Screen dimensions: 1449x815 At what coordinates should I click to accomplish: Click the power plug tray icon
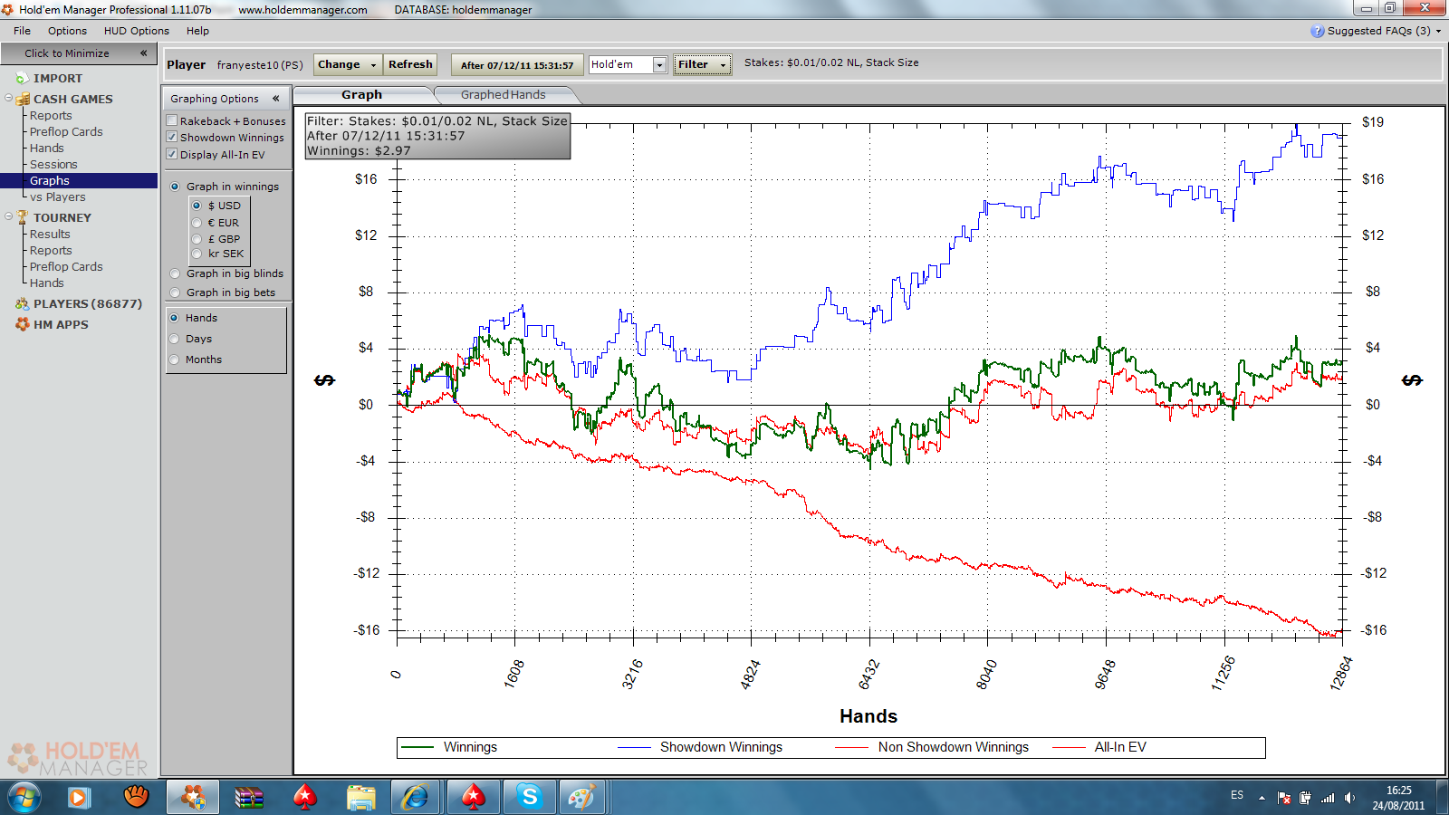point(1305,798)
